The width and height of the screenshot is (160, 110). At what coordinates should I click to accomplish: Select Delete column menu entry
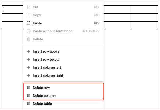click(44, 96)
